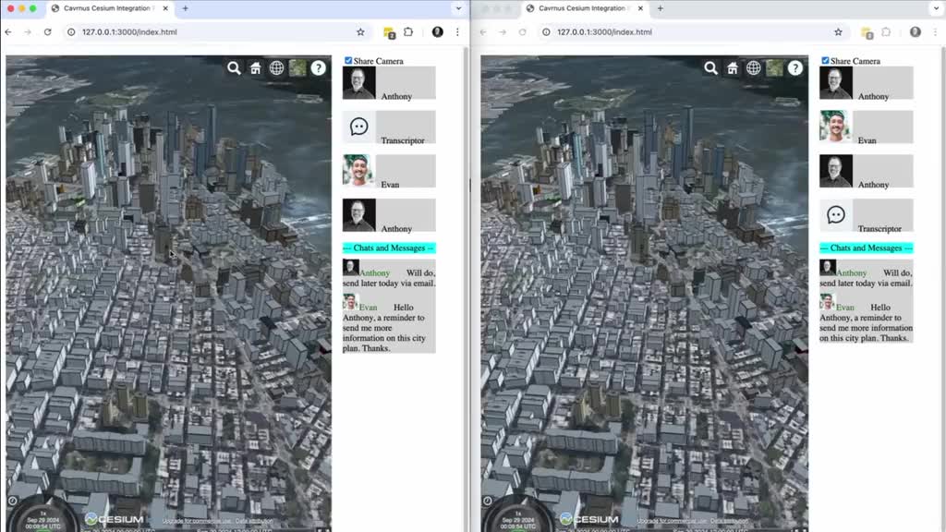The image size is (946, 532).
Task: Open a new tab in right browser window
Action: click(x=660, y=8)
